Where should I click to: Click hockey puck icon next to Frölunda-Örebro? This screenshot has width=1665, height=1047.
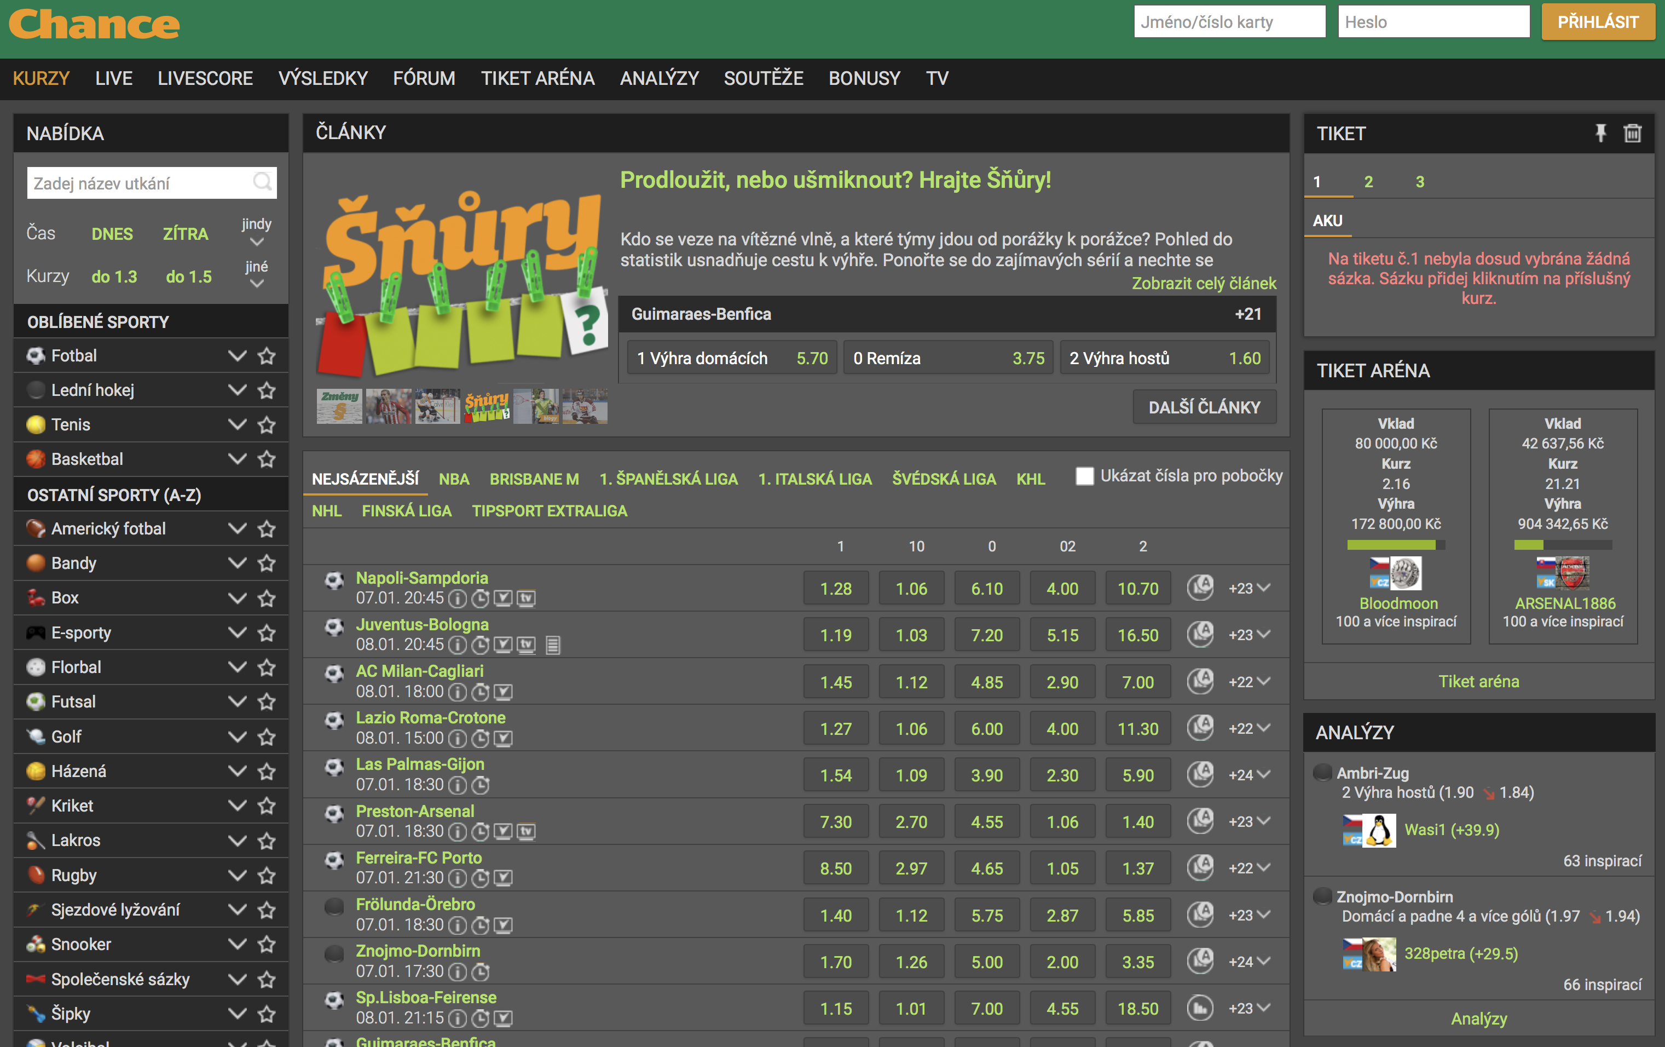pyautogui.click(x=334, y=907)
